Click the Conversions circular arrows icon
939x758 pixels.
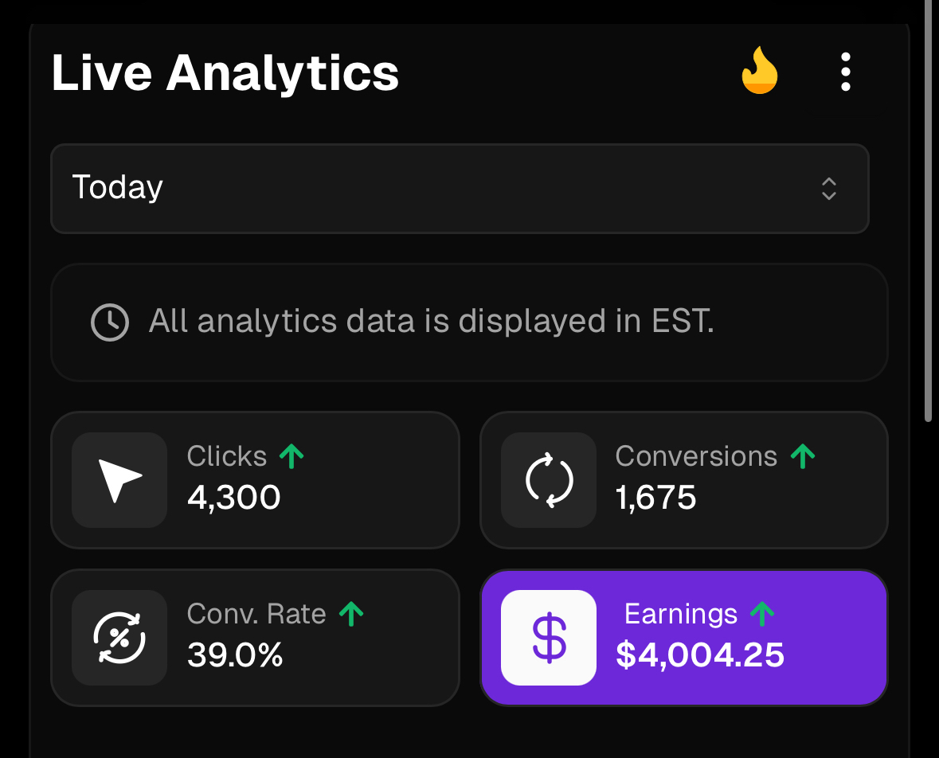click(549, 480)
